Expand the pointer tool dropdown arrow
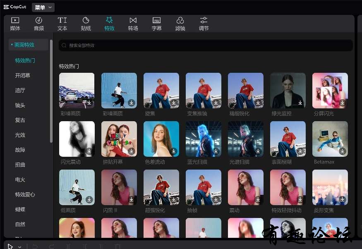The image size is (362, 249). pos(20,247)
